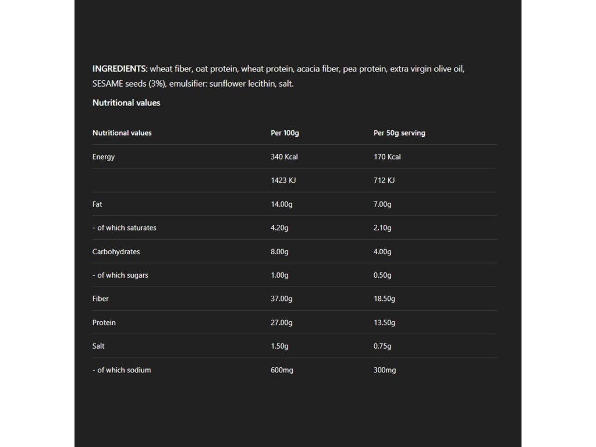This screenshot has width=596, height=447.
Task: Click the 1423 KJ value
Action: pyautogui.click(x=283, y=180)
